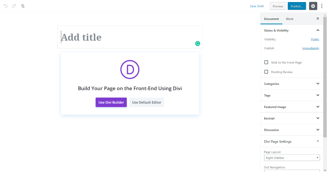Click the Save Draft link

(x=257, y=6)
